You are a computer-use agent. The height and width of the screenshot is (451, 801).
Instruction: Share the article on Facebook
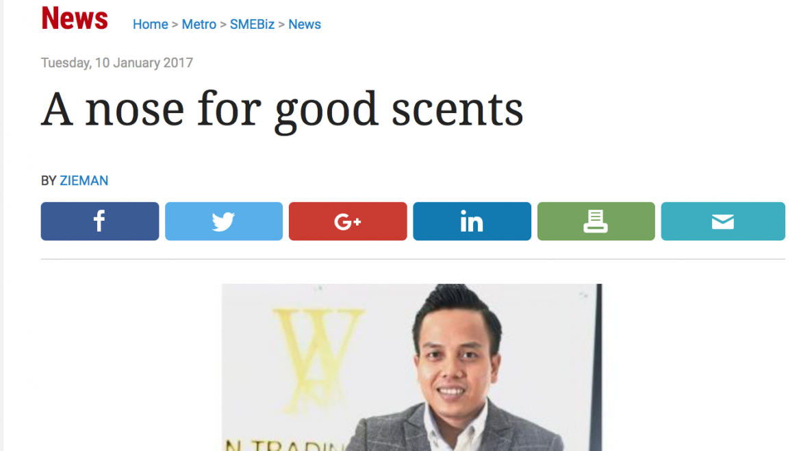point(100,221)
